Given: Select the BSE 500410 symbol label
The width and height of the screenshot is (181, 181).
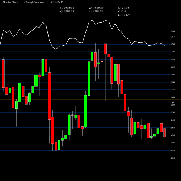Looking at the screenshot, I should click(x=57, y=2).
